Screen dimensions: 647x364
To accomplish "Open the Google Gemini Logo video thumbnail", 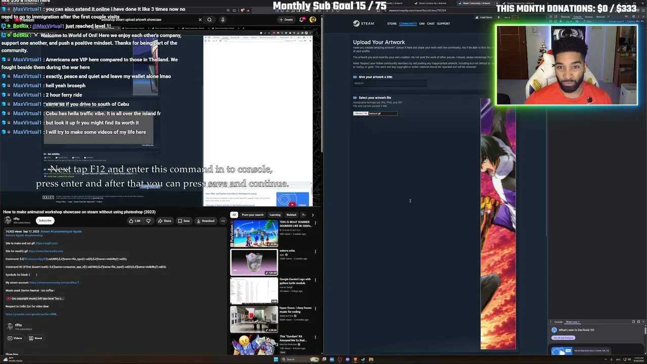I will 254,290.
